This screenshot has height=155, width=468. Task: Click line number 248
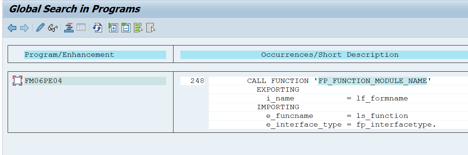tap(197, 81)
